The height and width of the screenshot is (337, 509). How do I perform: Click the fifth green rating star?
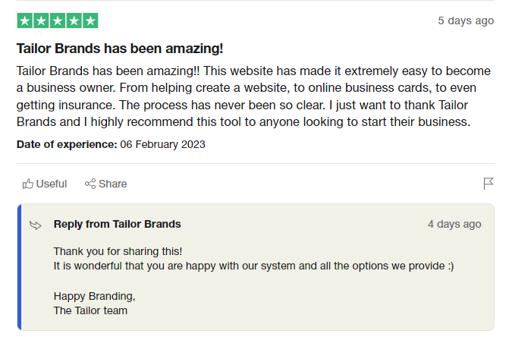tap(90, 21)
